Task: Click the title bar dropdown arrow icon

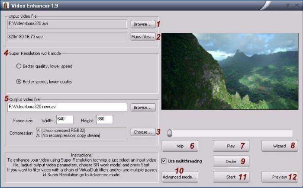Action: click(288, 6)
